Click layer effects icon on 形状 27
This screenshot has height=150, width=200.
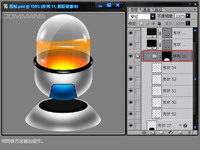pyautogui.click(x=185, y=126)
